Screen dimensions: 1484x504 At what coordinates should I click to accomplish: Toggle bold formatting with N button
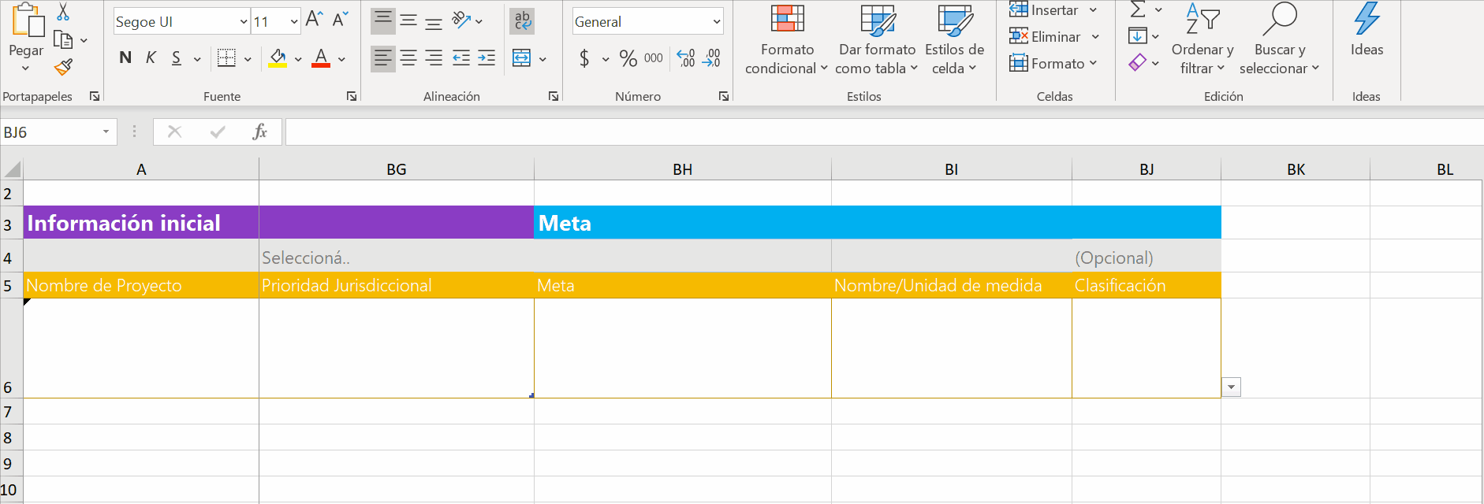click(x=125, y=58)
